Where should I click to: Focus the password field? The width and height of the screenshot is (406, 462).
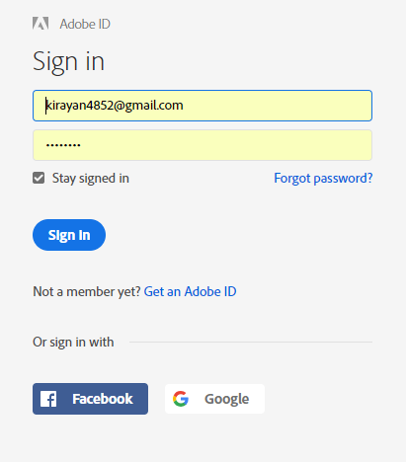[x=203, y=145]
